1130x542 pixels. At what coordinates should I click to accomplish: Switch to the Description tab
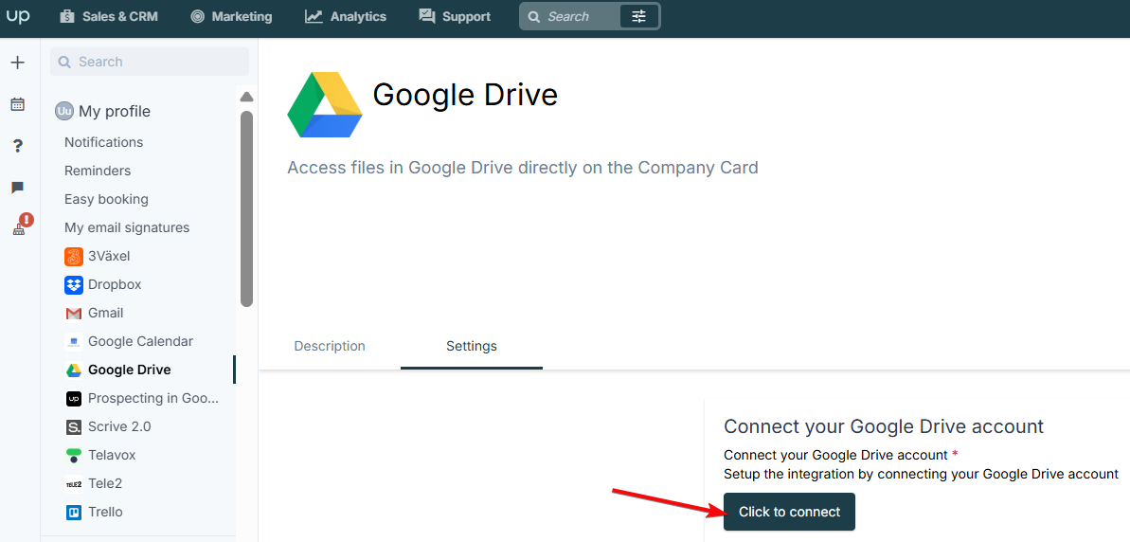click(330, 347)
